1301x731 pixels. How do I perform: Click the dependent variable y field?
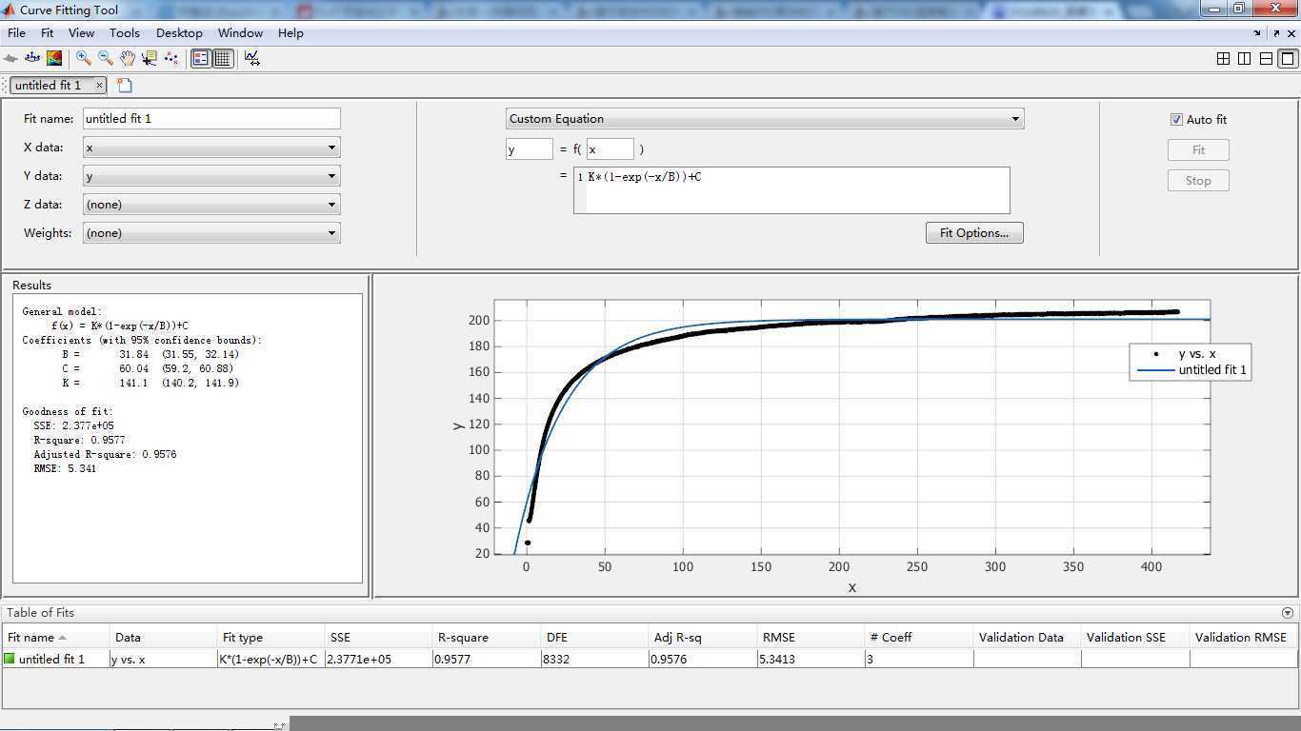(529, 149)
